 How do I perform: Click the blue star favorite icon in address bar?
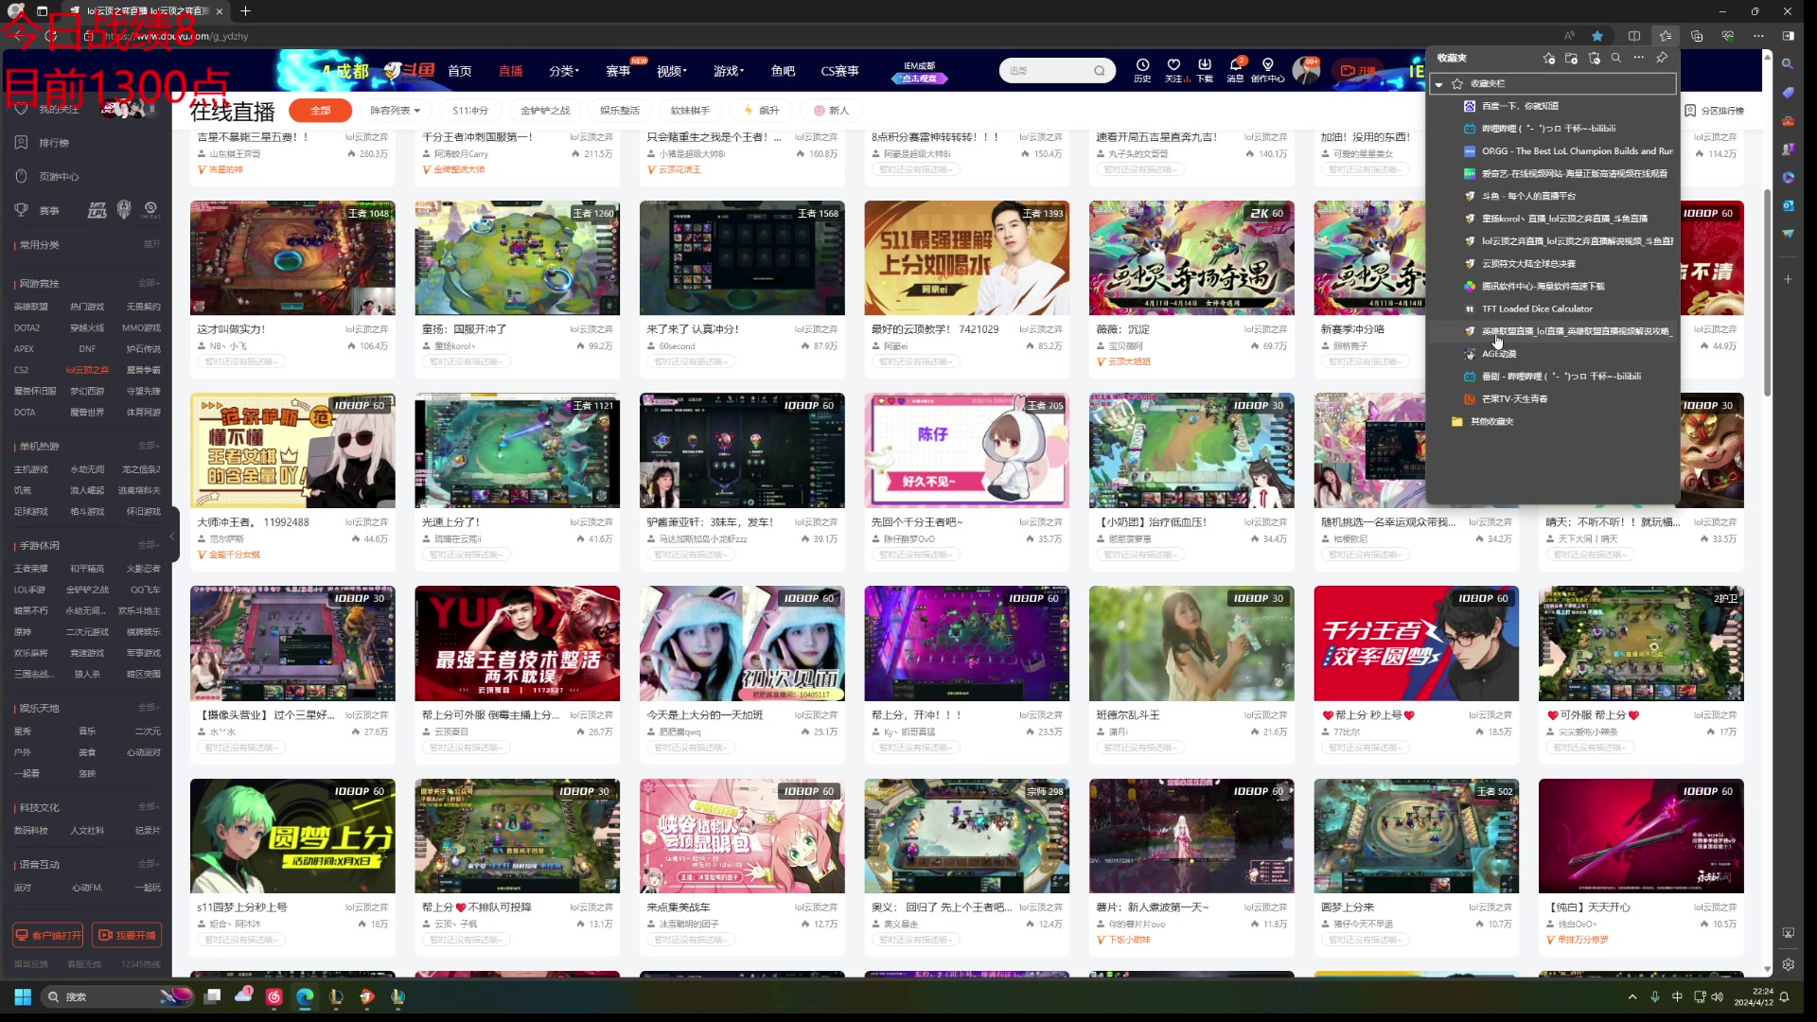tap(1597, 36)
